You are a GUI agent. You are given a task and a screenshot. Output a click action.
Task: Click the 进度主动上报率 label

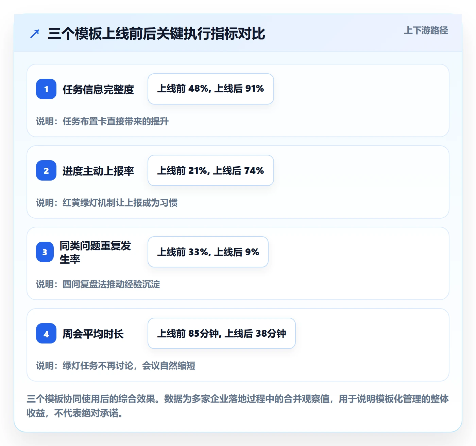[98, 171]
